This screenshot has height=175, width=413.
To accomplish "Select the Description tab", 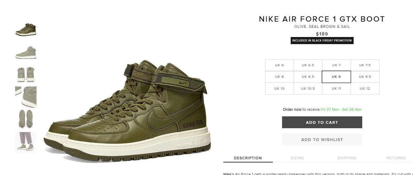I will click(x=248, y=158).
